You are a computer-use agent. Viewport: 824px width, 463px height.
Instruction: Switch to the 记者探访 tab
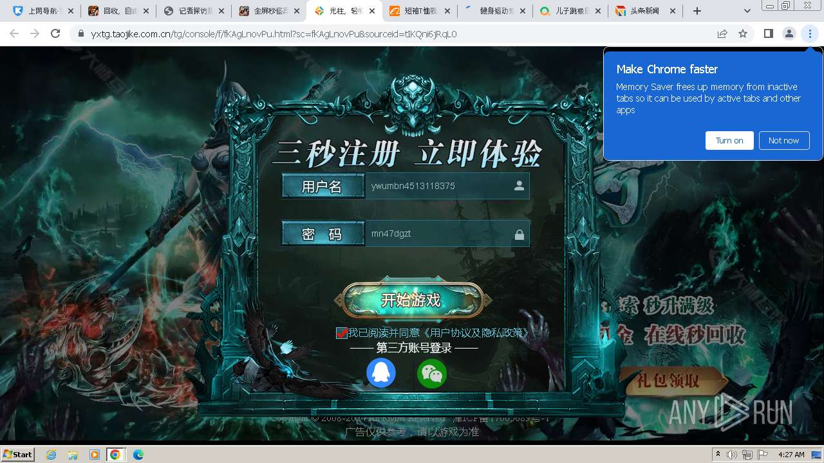(x=194, y=11)
